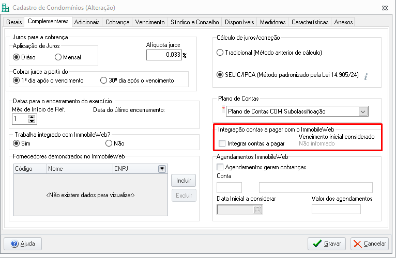Save changes with Gravar button
Screen dimensions: 396x258
click(327, 244)
